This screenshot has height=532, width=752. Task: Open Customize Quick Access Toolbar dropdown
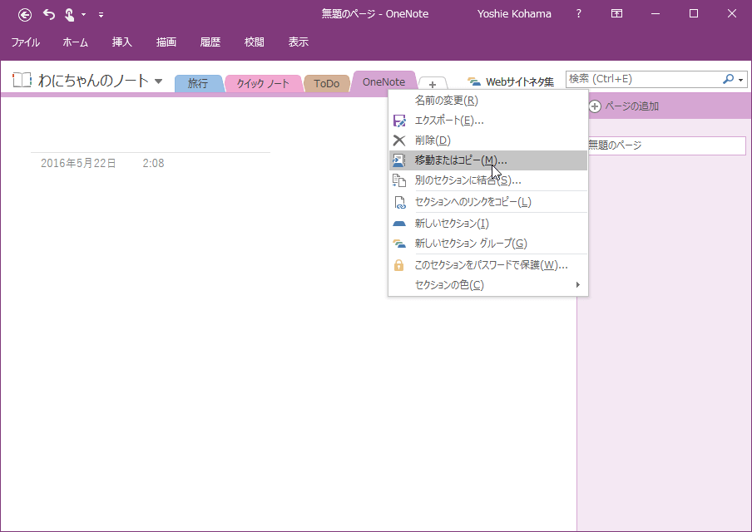pyautogui.click(x=101, y=15)
